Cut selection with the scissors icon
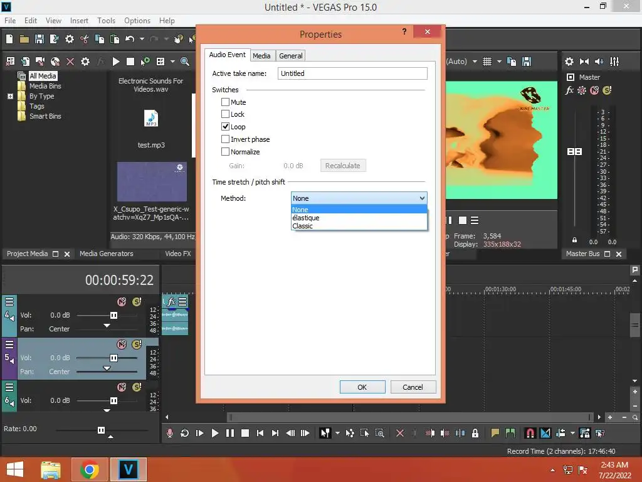The image size is (642, 482). click(85, 39)
